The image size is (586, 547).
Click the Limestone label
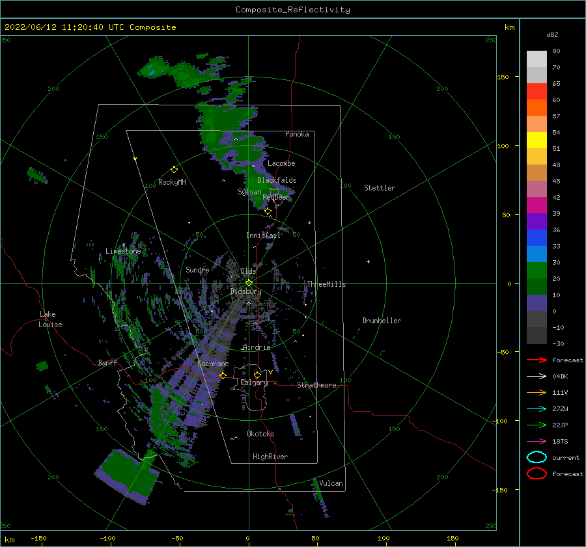click(123, 251)
